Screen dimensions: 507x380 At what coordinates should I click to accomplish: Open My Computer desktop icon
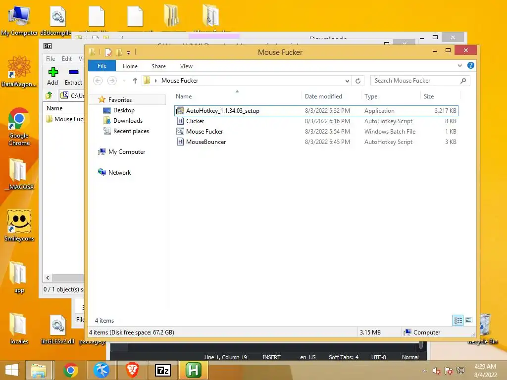click(19, 20)
